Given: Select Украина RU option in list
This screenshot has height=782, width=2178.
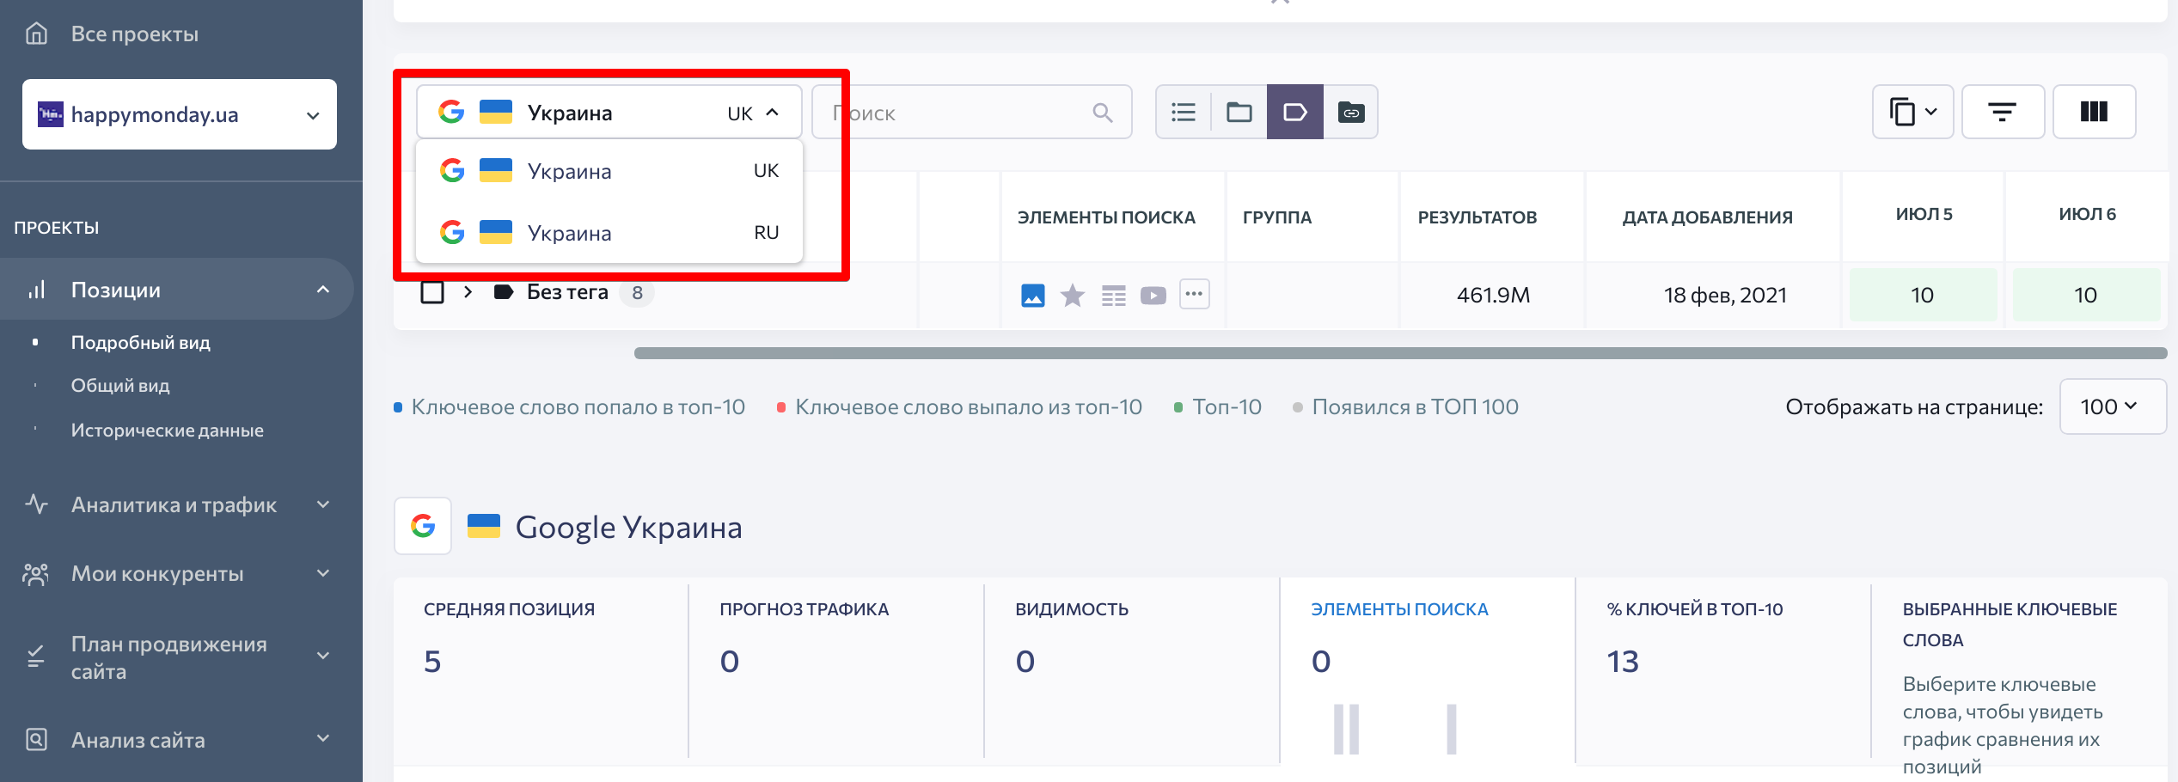Looking at the screenshot, I should [x=609, y=232].
